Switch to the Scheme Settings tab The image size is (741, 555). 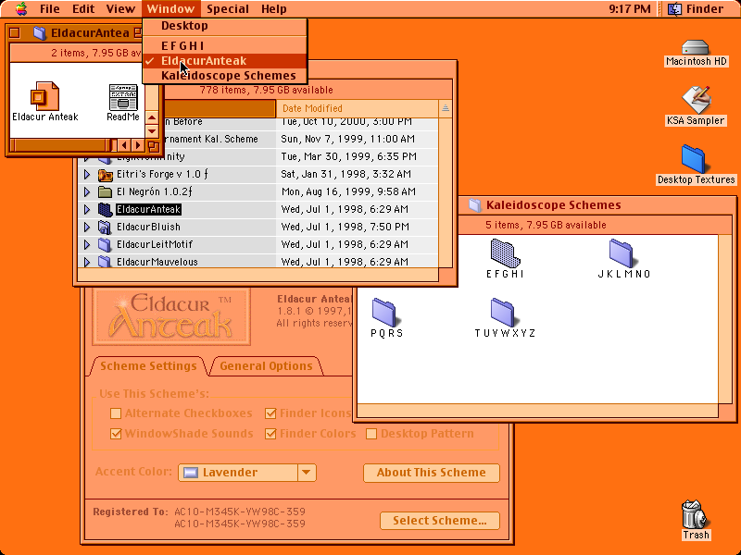click(x=148, y=365)
